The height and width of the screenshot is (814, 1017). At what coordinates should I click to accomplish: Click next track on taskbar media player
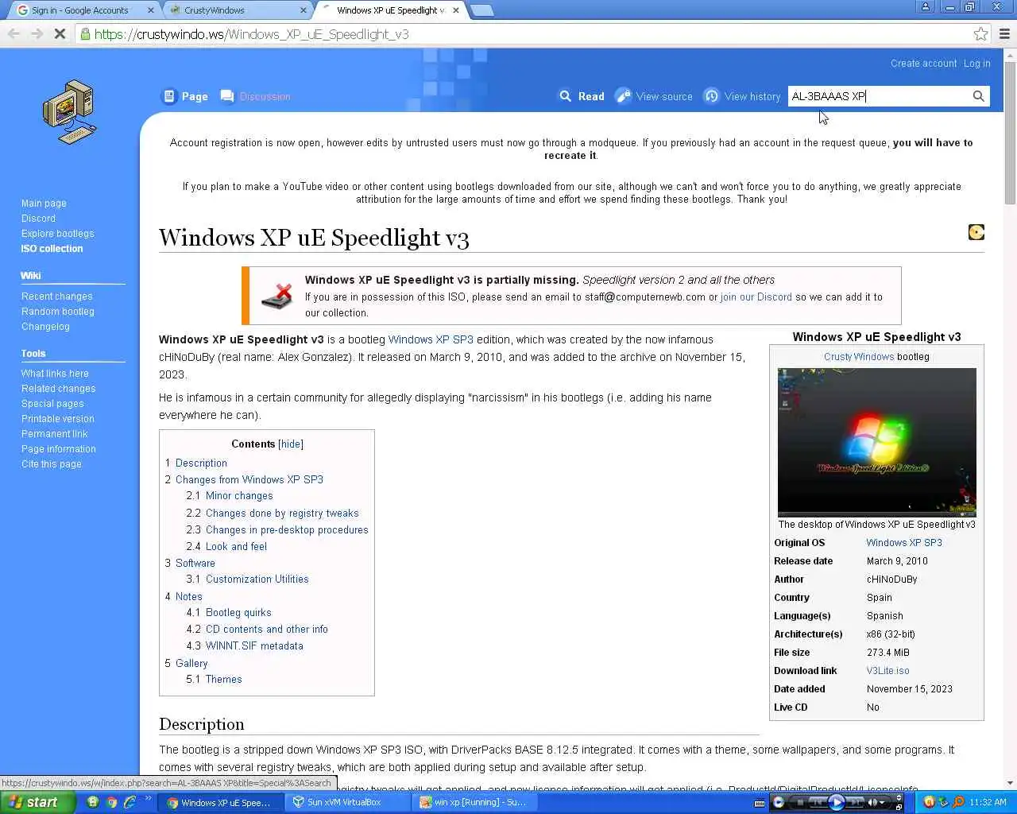[x=854, y=802]
